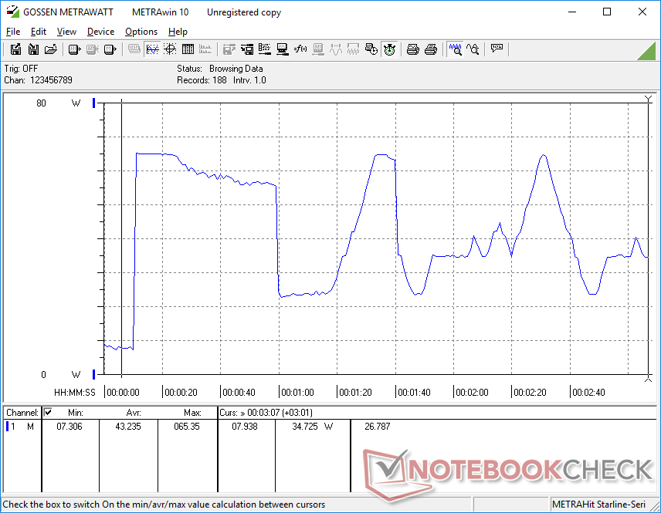Image resolution: width=661 pixels, height=513 pixels.
Task: Click the left vertical cursor line
Action: point(122,238)
